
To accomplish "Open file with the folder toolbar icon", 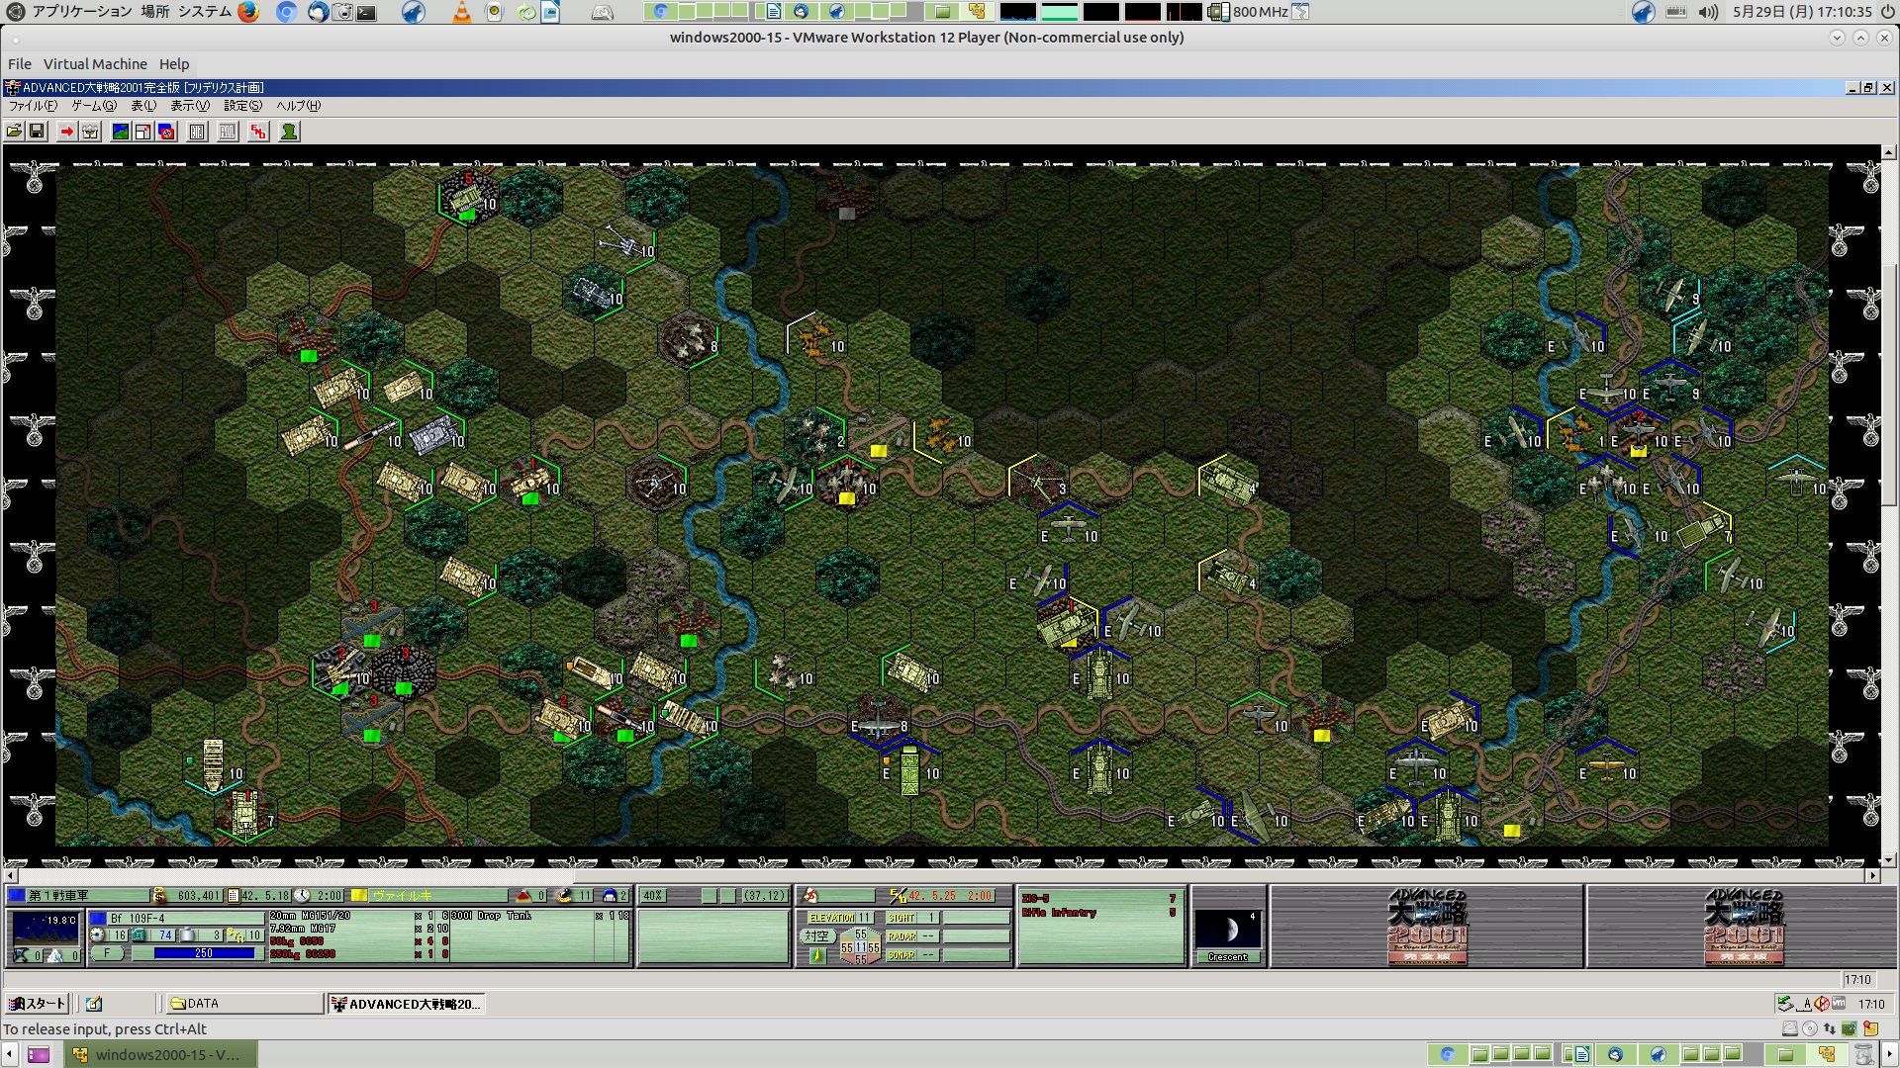I will click(15, 132).
